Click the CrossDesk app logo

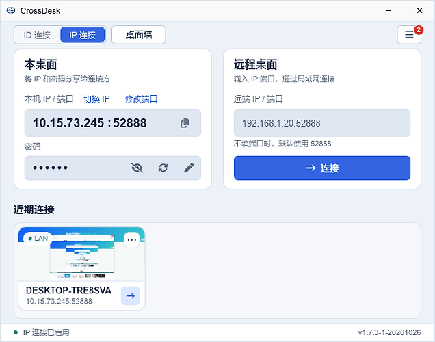pos(11,10)
